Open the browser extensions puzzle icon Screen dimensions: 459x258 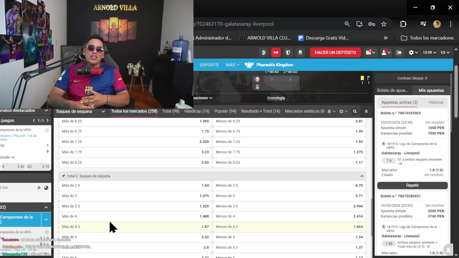[x=403, y=24]
